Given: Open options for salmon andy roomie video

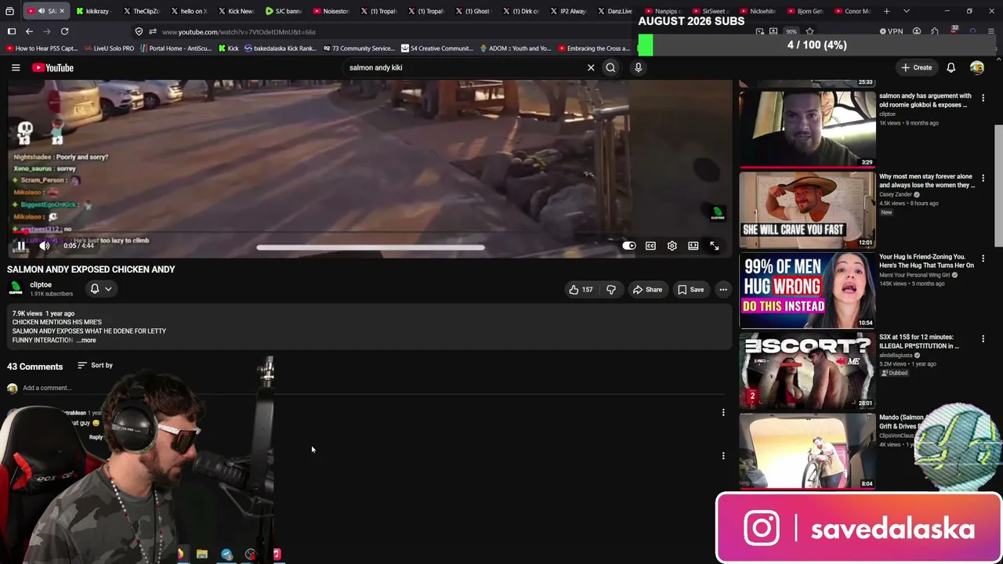Looking at the screenshot, I should click(983, 98).
